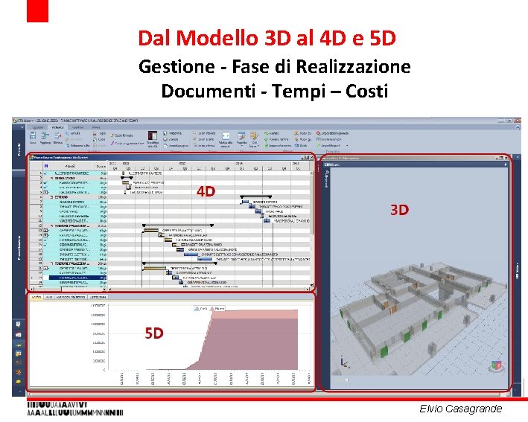
Task: Click the Vincoli icon in the ribbon
Action: pyautogui.click(x=296, y=146)
